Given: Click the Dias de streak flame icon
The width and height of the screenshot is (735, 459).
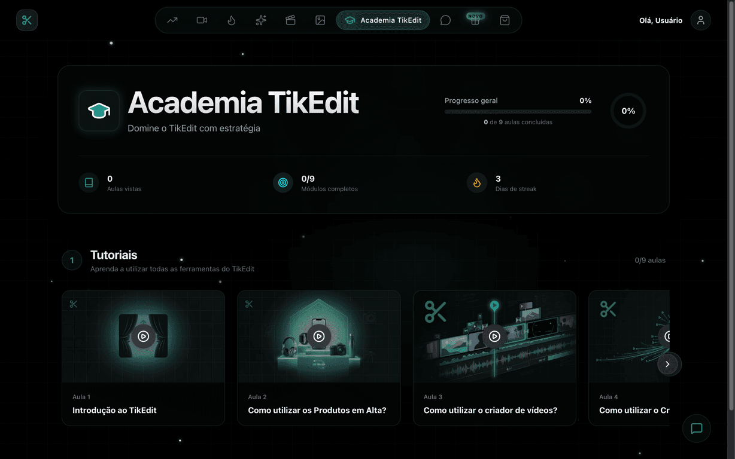Looking at the screenshot, I should click(x=477, y=183).
